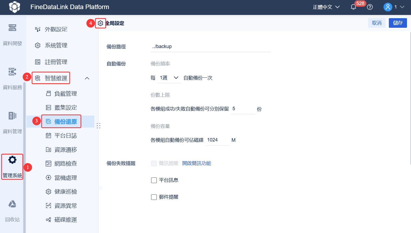This screenshot has height=233, width=411.
Task: Open the backup frequency 1週 dropdown
Action: pyautogui.click(x=169, y=78)
